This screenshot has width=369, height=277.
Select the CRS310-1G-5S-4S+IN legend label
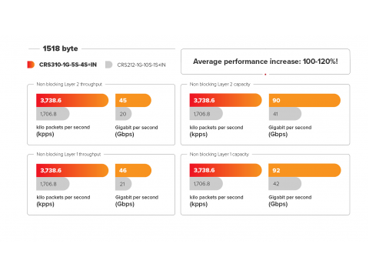68,65
